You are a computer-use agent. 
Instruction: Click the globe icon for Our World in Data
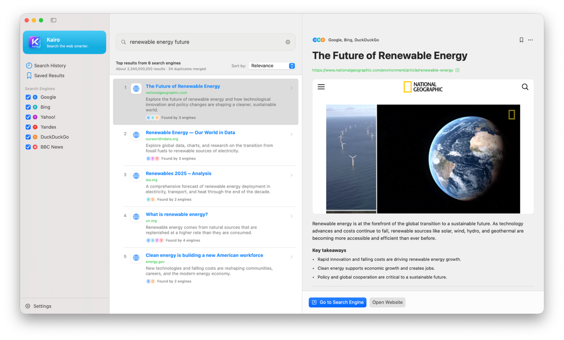click(136, 135)
